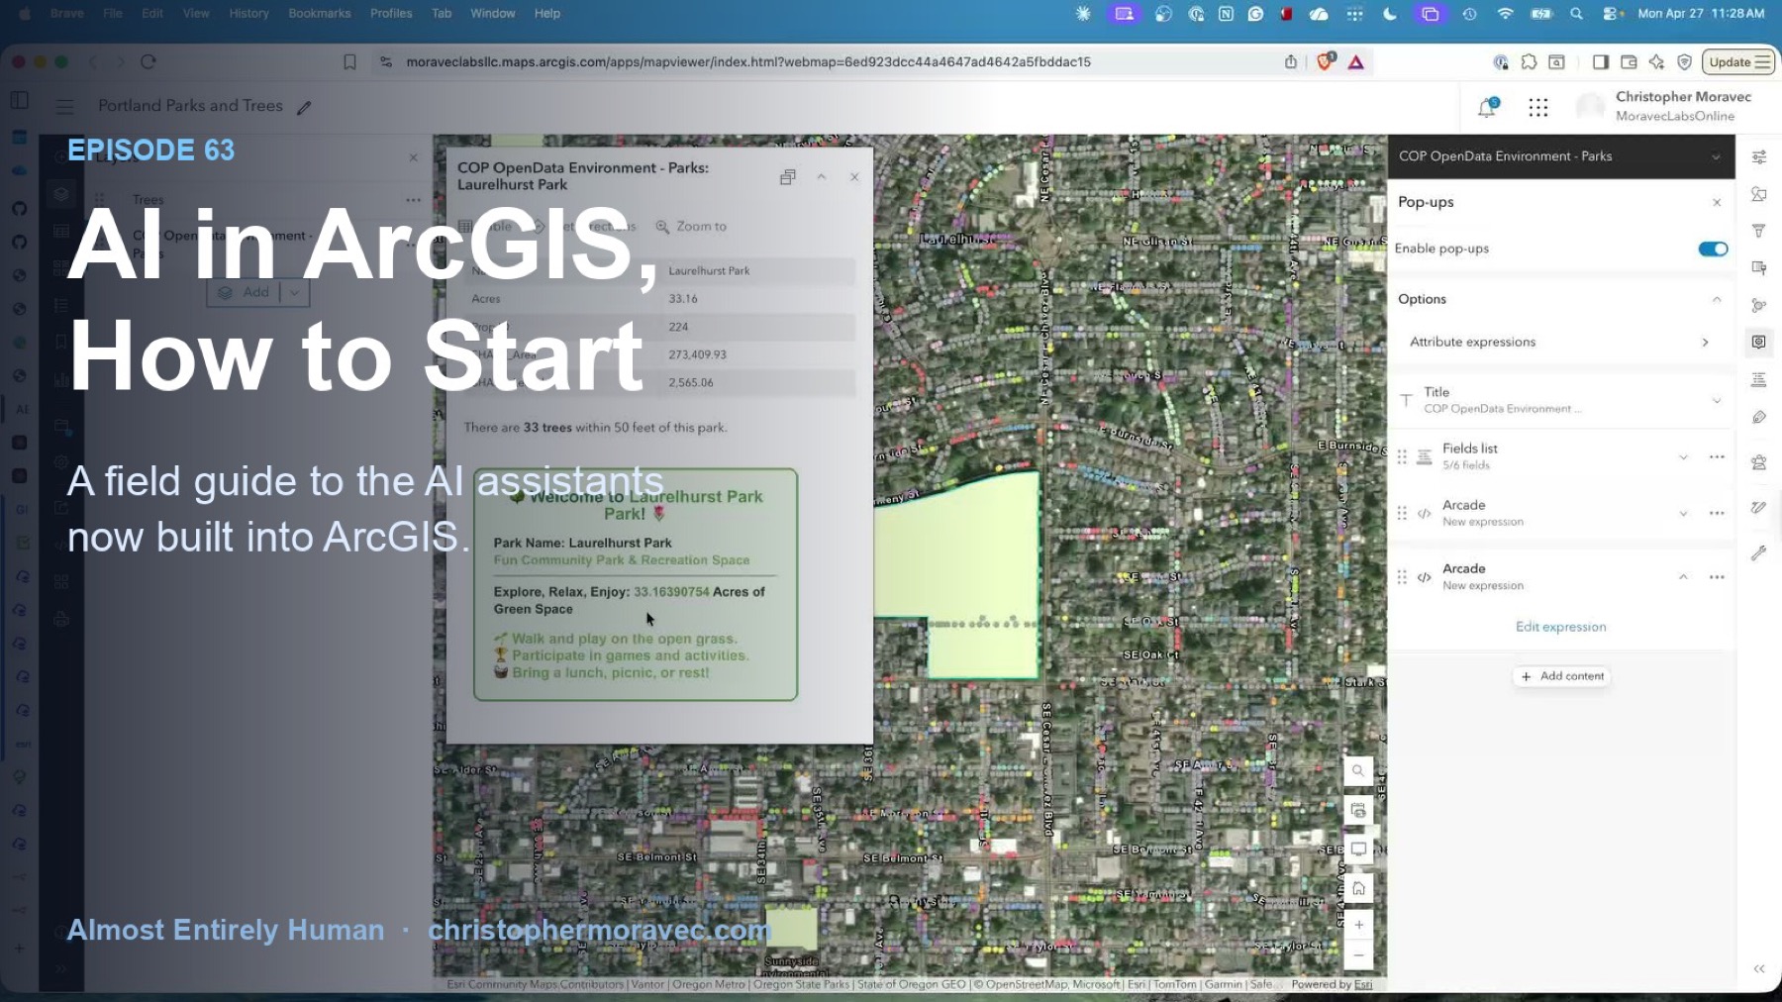Click the Brave Shields lion icon
Image resolution: width=1782 pixels, height=1002 pixels.
(x=1325, y=61)
